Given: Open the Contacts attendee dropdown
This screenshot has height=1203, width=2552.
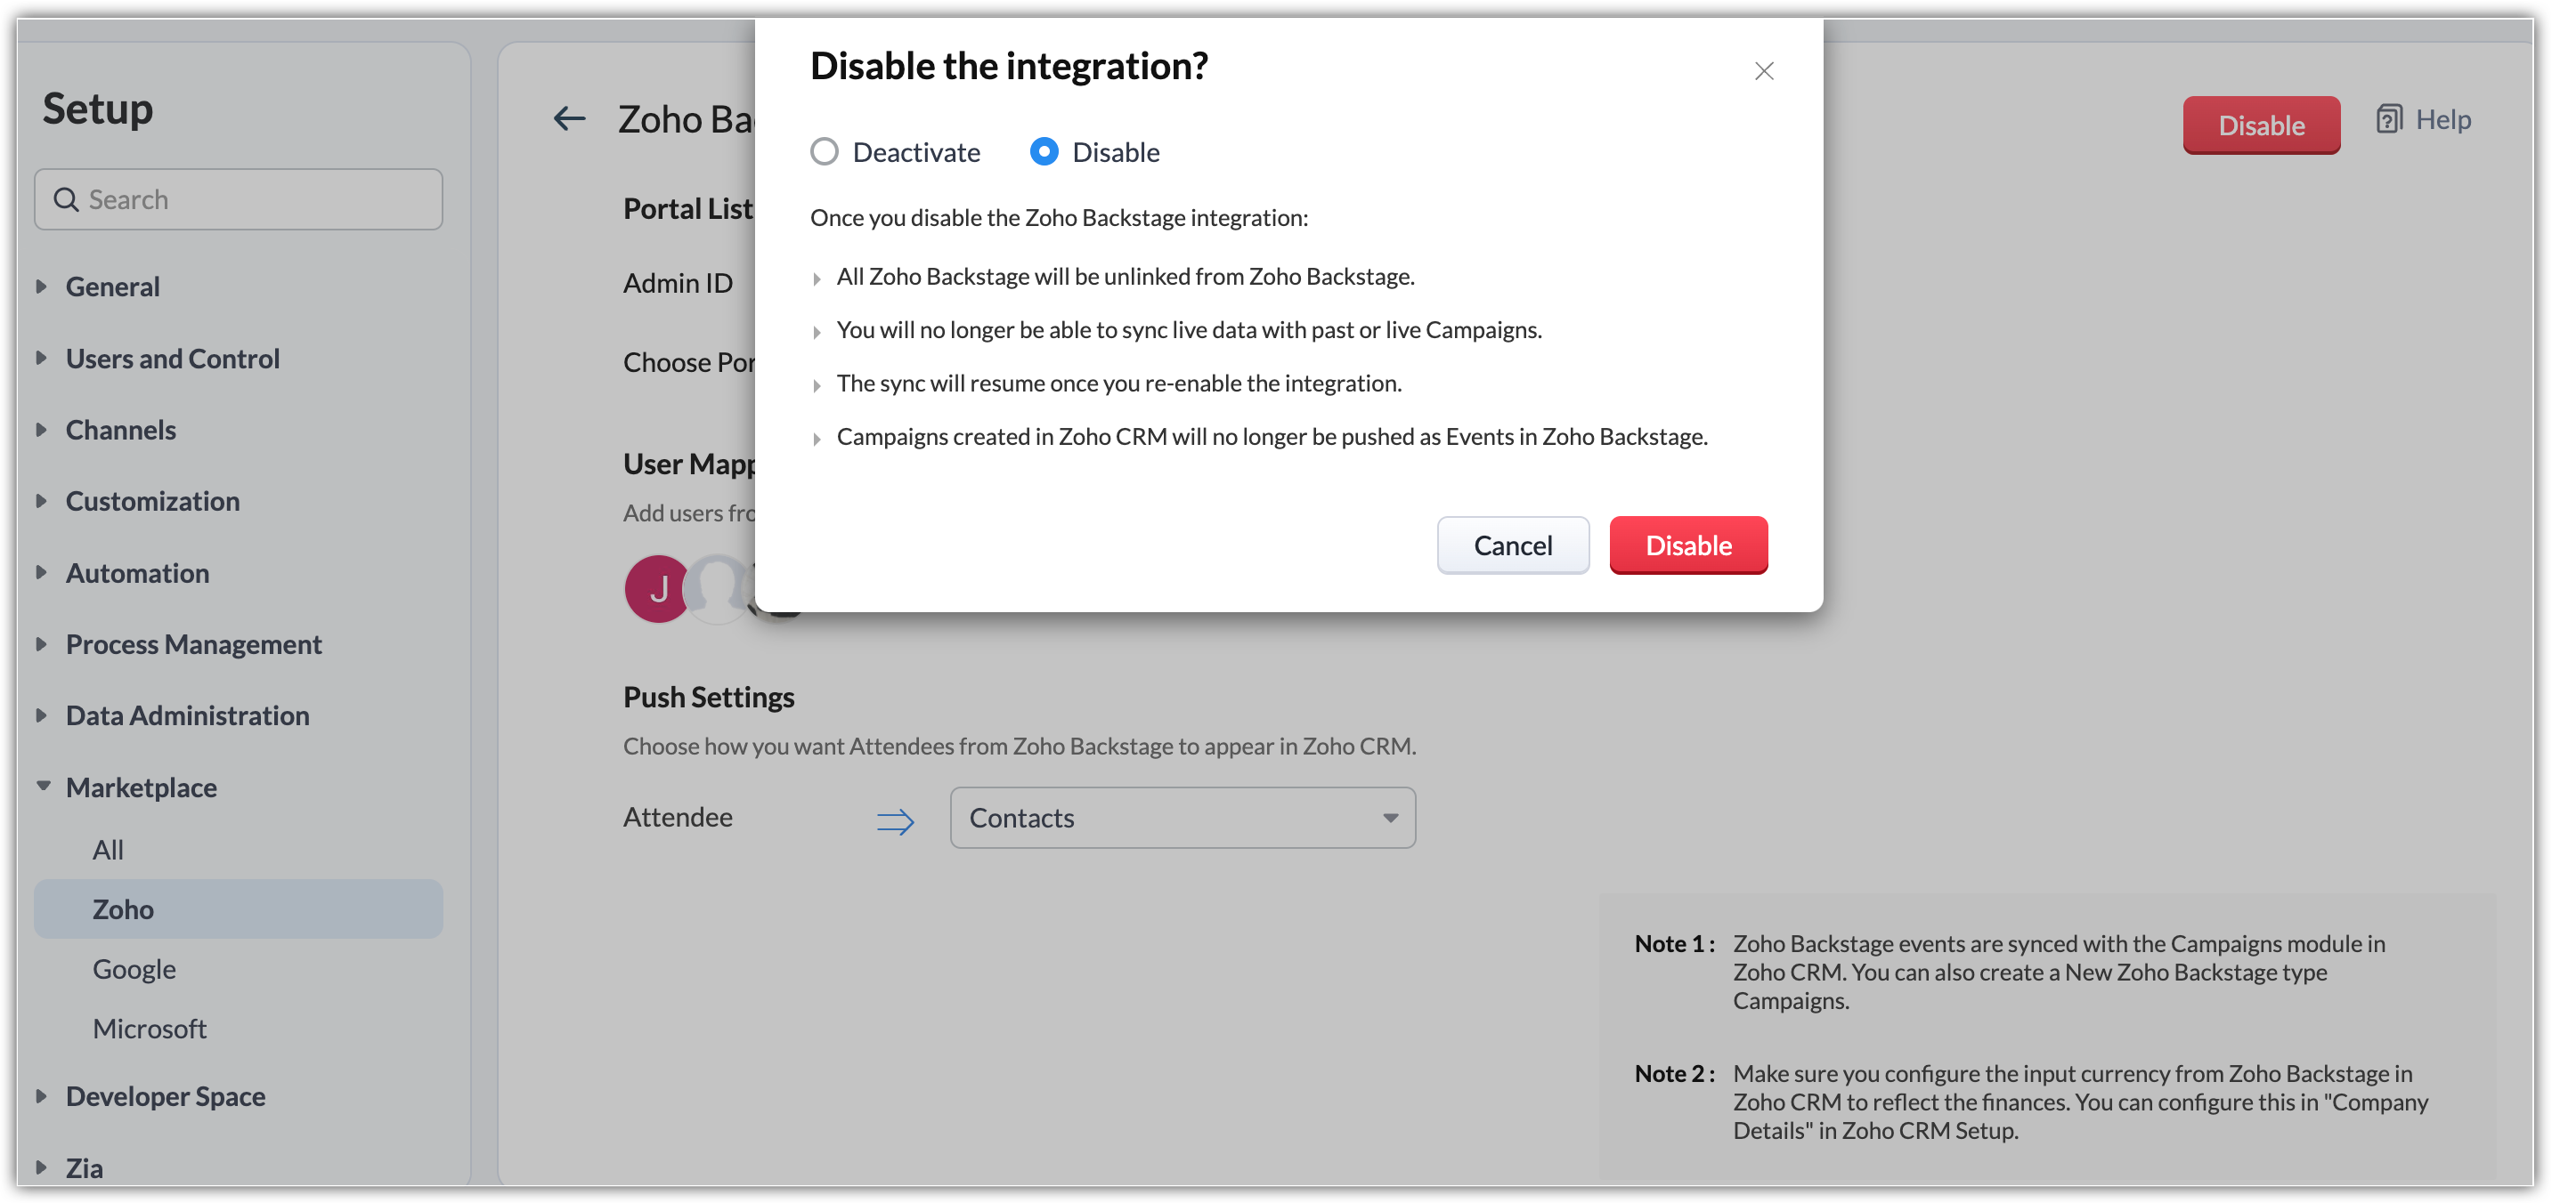Looking at the screenshot, I should click(1182, 818).
